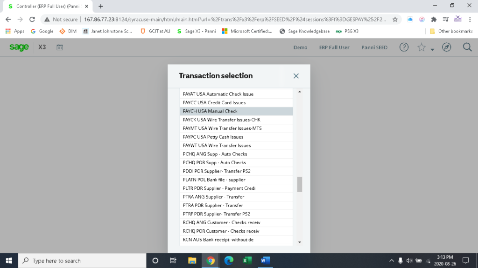Click the transaction list scrollbar
This screenshot has height=268, width=478.
(x=299, y=184)
